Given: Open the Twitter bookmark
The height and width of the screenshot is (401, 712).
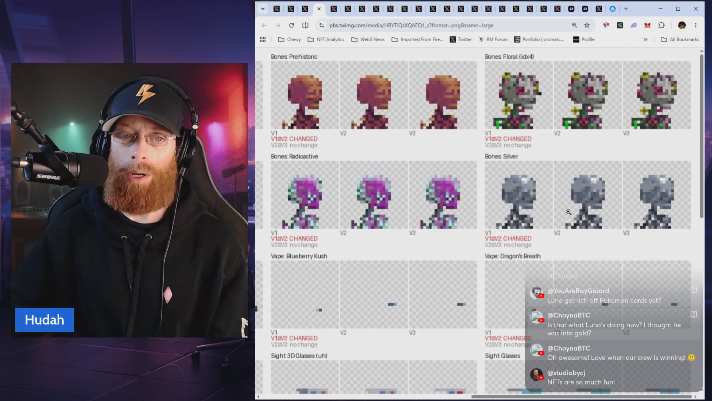Looking at the screenshot, I should pyautogui.click(x=461, y=39).
